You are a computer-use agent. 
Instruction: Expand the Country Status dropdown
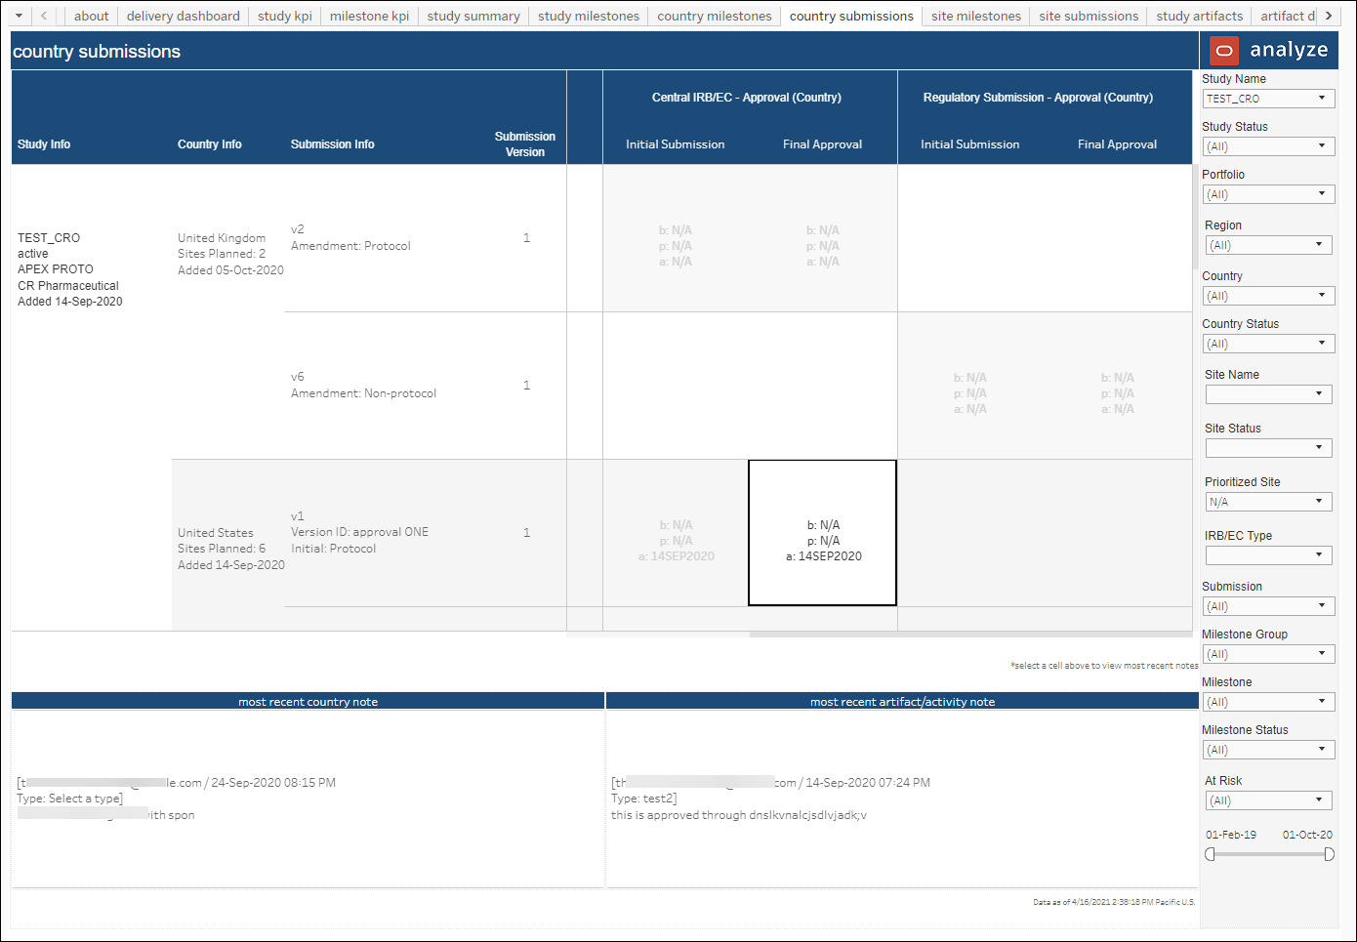coord(1268,344)
